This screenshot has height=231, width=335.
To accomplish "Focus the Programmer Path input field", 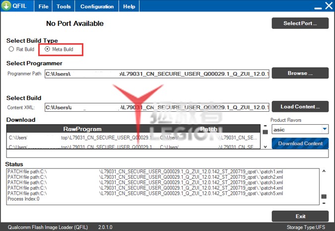I will click(x=157, y=74).
